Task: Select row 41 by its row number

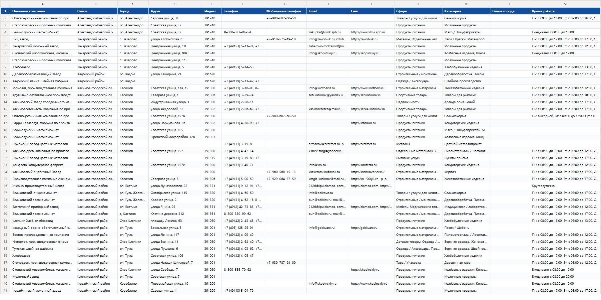Action: [5, 291]
